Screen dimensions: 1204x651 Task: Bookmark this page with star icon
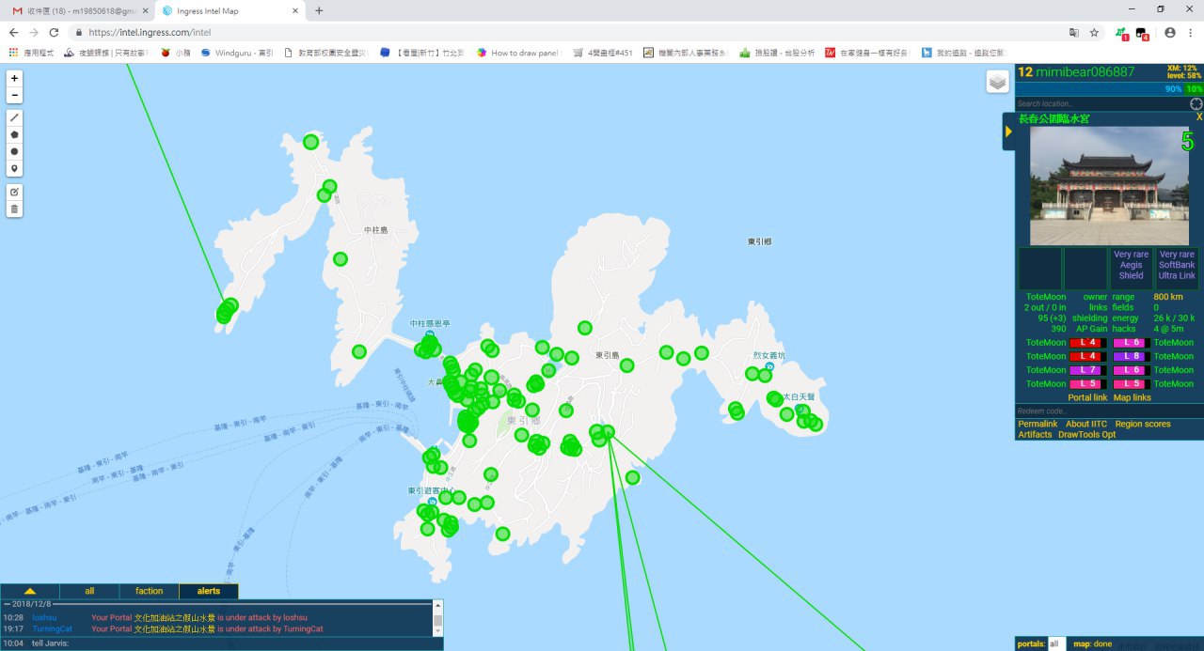pyautogui.click(x=1094, y=32)
